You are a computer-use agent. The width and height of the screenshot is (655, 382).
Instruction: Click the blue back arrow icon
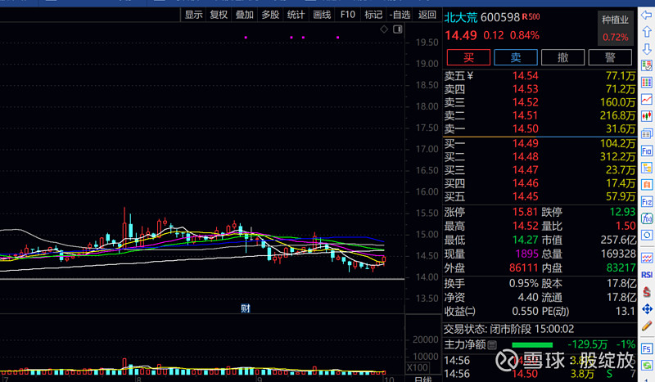click(x=647, y=16)
